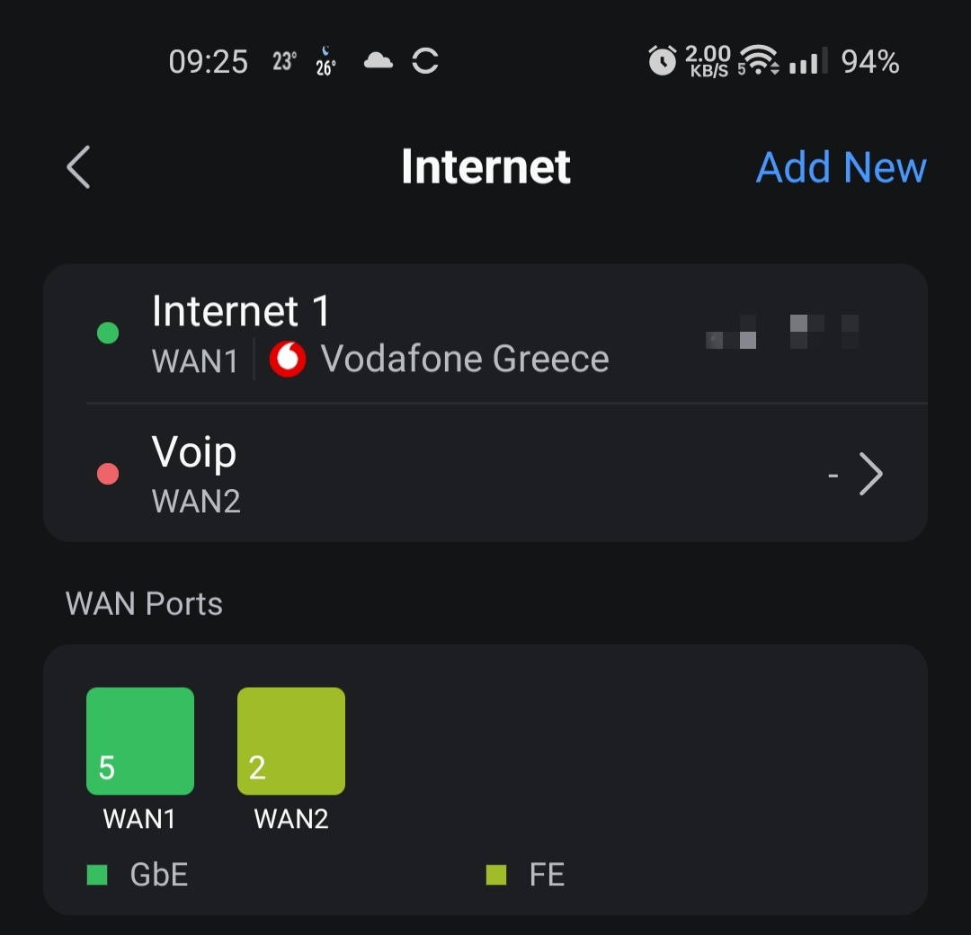Open the Voip WAN2 entry
This screenshot has width=971, height=935.
tap(485, 473)
